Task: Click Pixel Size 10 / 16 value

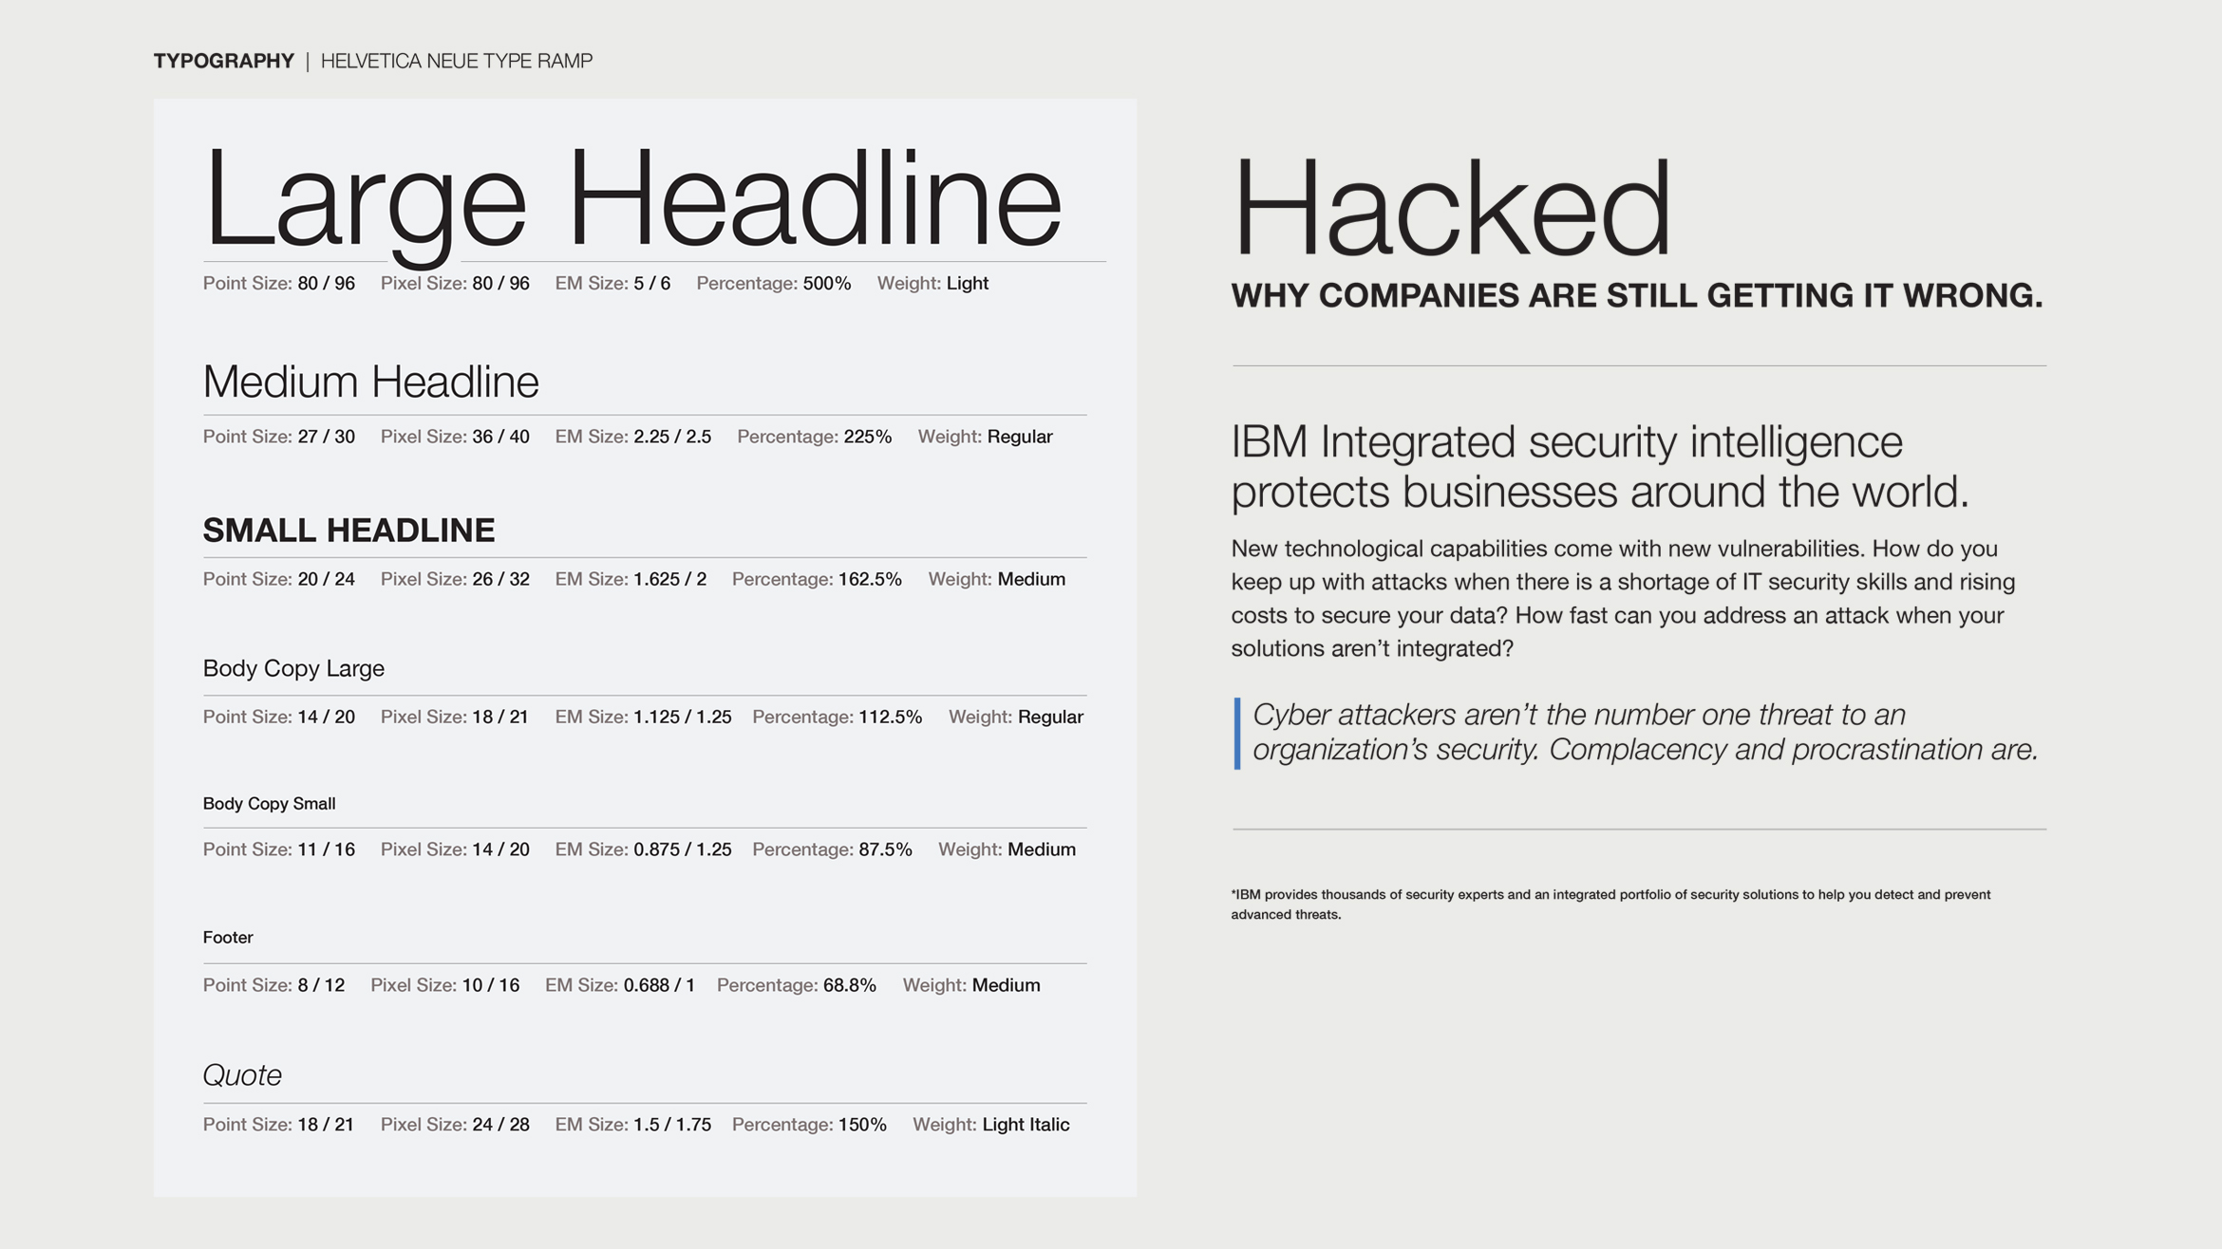Action: 491,985
